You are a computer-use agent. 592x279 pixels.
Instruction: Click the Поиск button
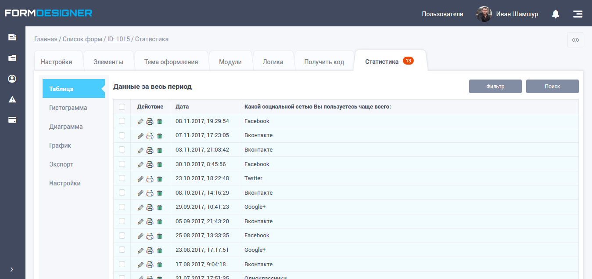552,87
